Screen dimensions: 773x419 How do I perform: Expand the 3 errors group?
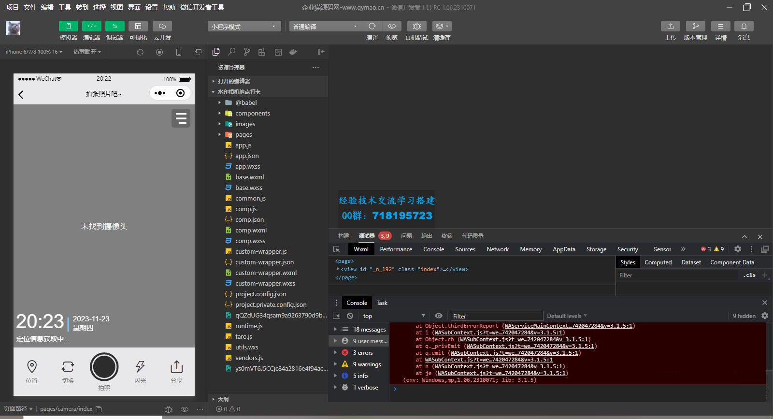tap(358, 353)
